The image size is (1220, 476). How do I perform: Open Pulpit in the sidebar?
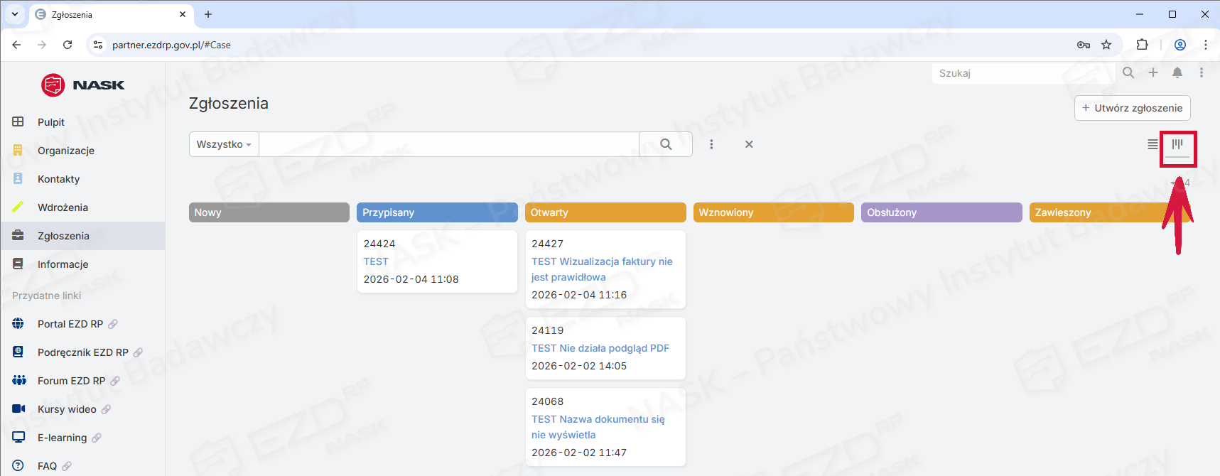click(51, 122)
